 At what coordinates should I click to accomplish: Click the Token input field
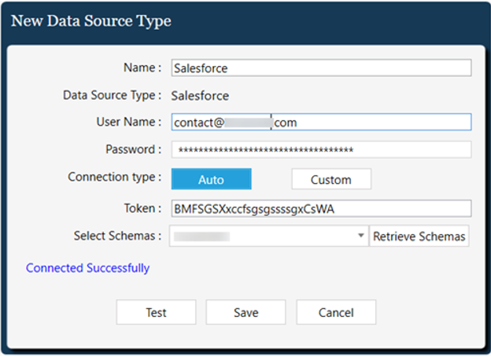click(320, 208)
